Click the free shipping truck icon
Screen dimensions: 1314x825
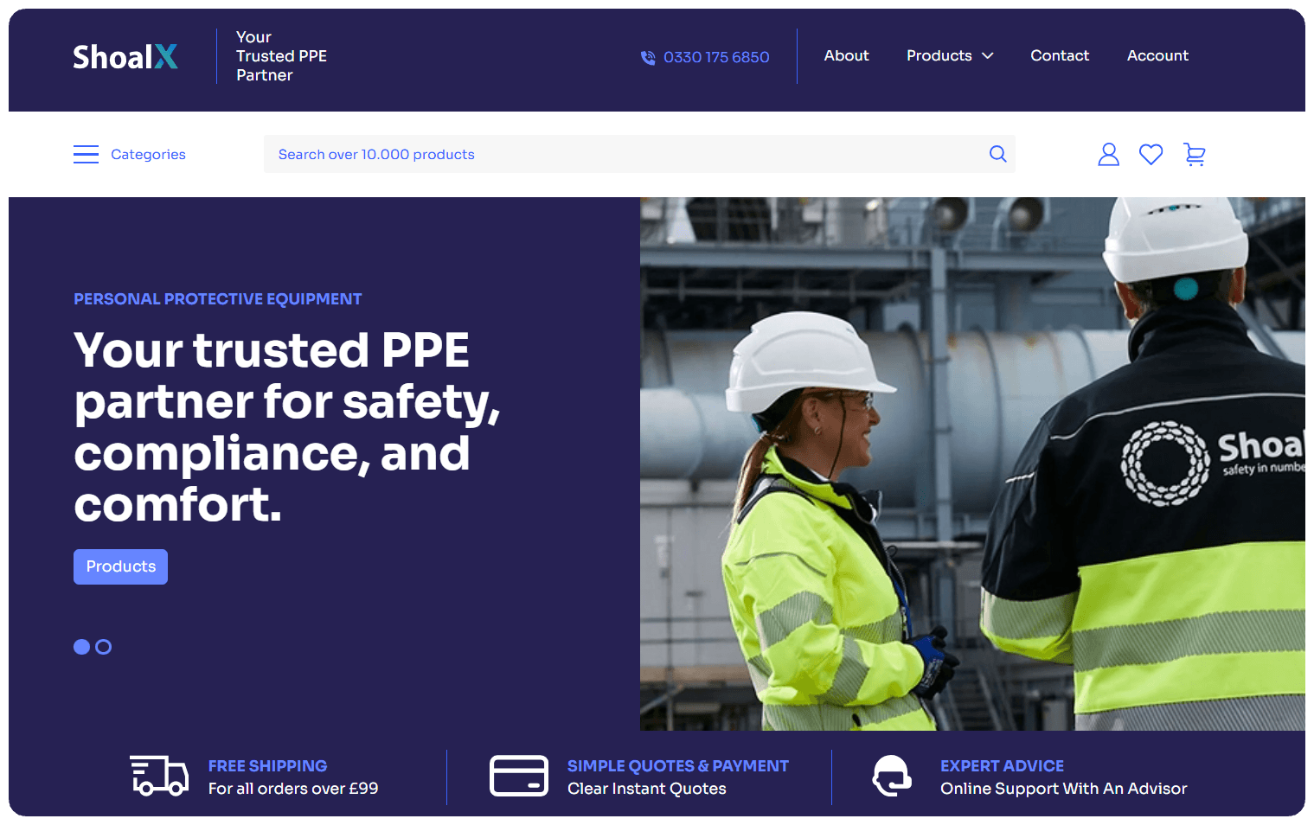coord(159,776)
